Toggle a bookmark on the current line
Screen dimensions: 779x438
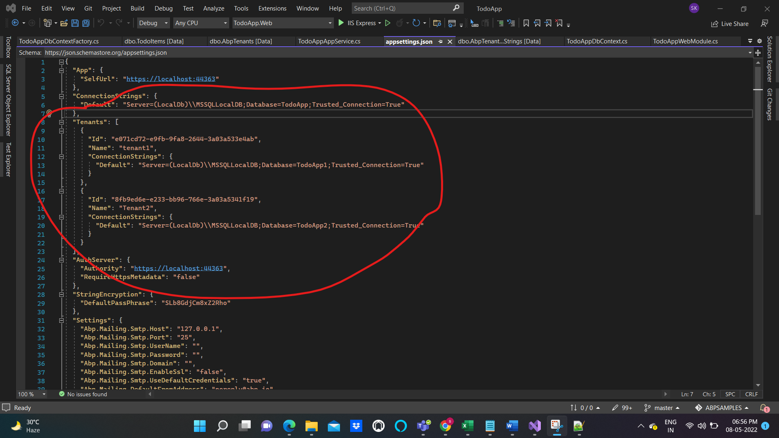(x=526, y=23)
